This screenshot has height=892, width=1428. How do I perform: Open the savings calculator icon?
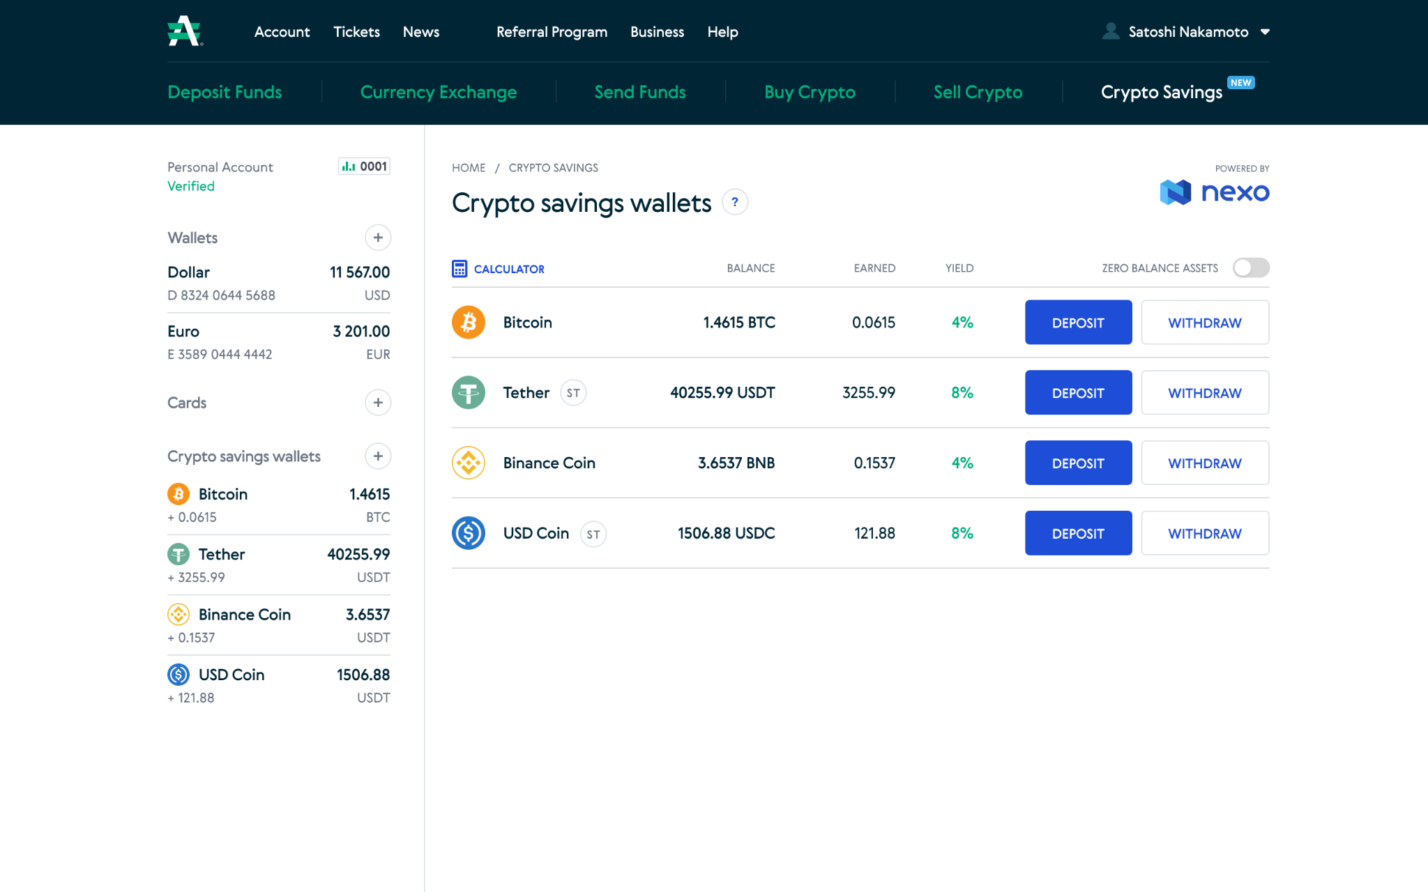[459, 268]
